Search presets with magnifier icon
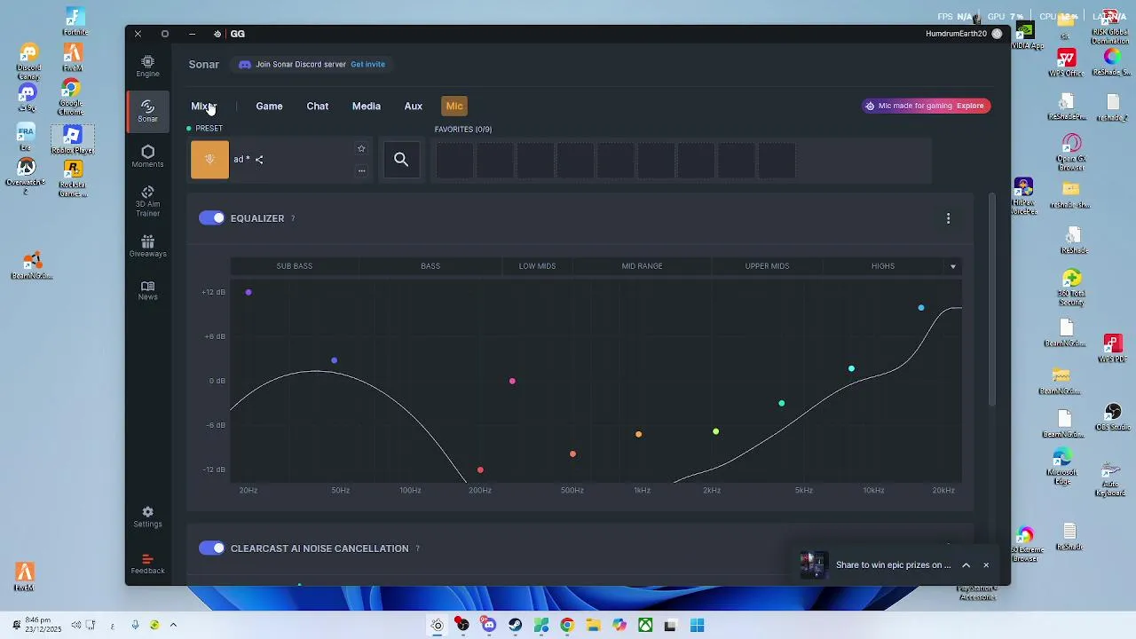 [401, 160]
